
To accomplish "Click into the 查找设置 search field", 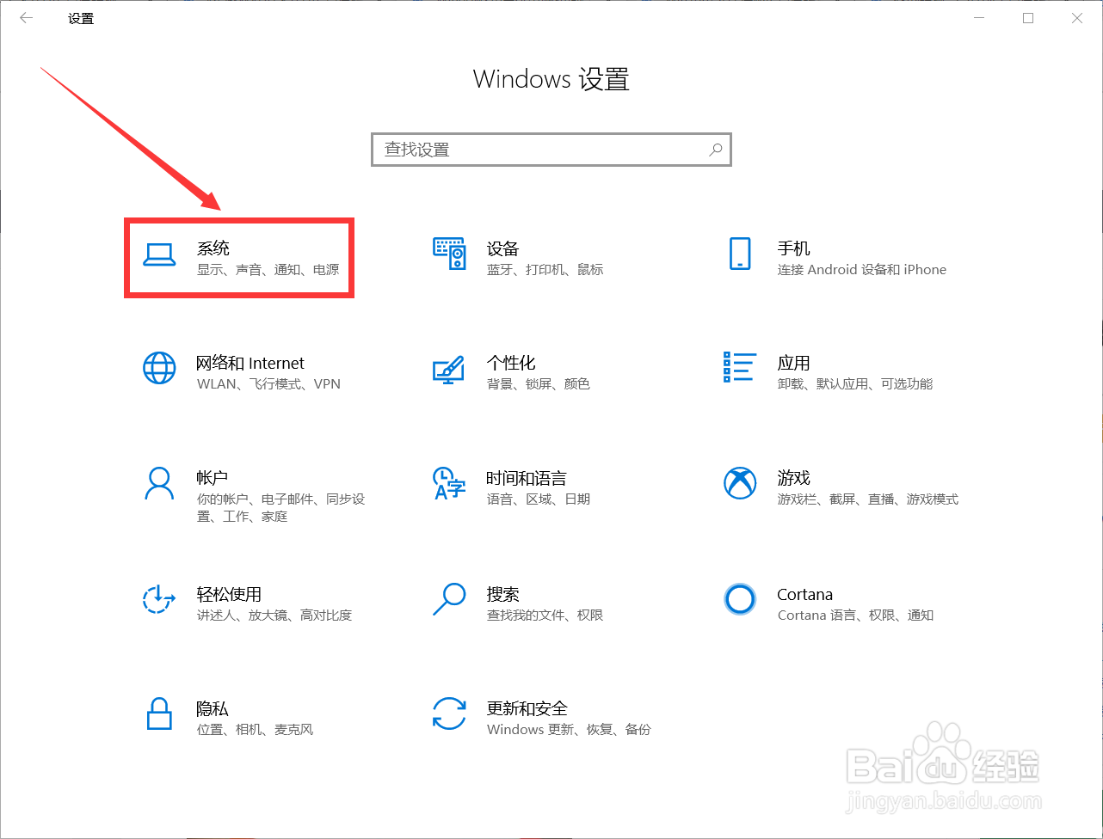I will coord(551,150).
